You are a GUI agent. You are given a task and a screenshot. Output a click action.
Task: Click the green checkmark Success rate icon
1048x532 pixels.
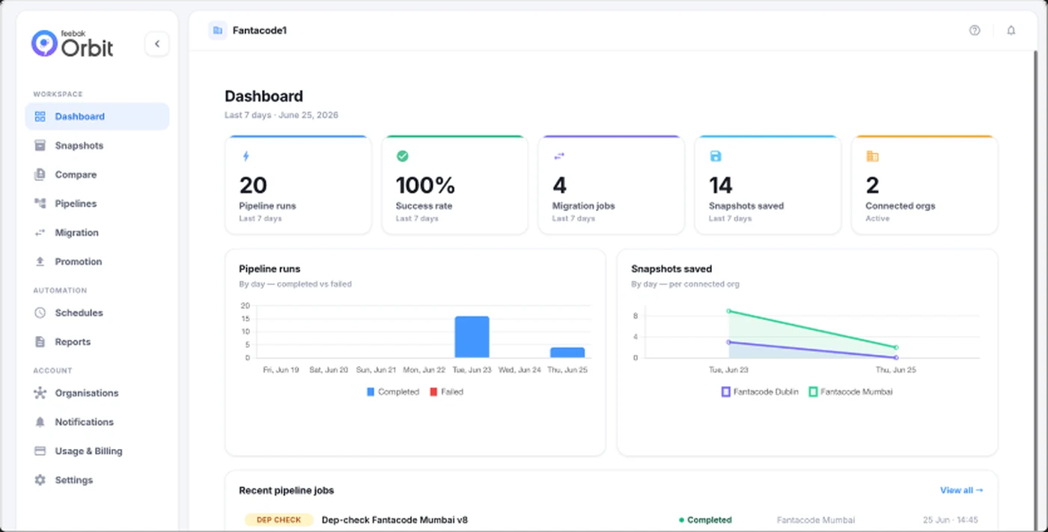coord(402,156)
